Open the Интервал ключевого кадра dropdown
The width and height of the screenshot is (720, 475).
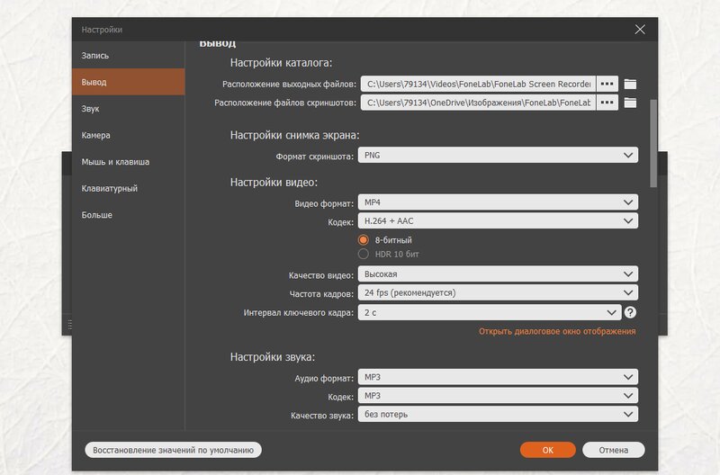coord(490,312)
